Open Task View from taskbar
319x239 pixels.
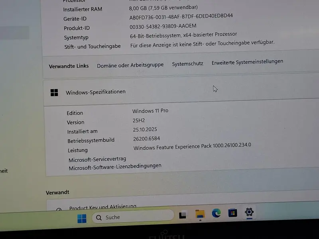coord(183,215)
